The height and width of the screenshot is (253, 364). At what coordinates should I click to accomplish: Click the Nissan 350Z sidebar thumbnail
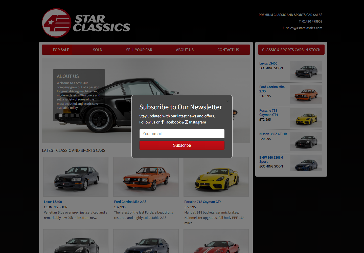pyautogui.click(x=306, y=141)
